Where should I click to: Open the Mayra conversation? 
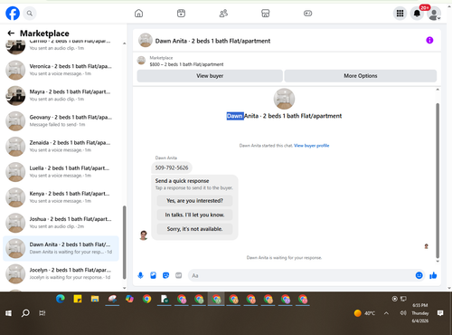click(61, 95)
